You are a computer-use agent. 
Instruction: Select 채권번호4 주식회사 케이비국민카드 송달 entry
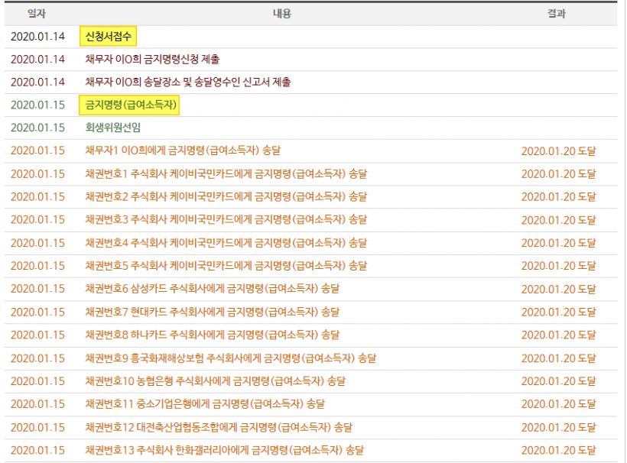coord(226,242)
